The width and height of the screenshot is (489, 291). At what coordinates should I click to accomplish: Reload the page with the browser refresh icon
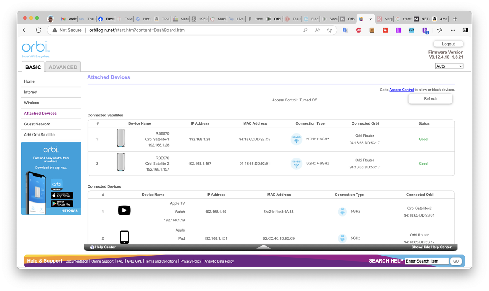click(x=39, y=30)
